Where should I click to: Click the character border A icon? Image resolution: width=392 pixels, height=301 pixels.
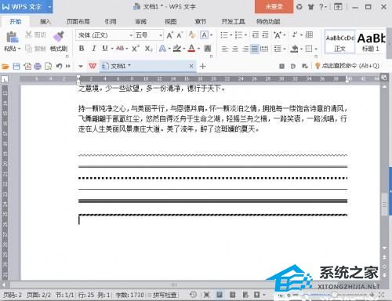click(x=204, y=34)
